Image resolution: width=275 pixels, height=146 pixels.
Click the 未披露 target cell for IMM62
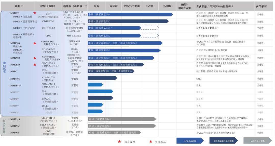(48, 113)
